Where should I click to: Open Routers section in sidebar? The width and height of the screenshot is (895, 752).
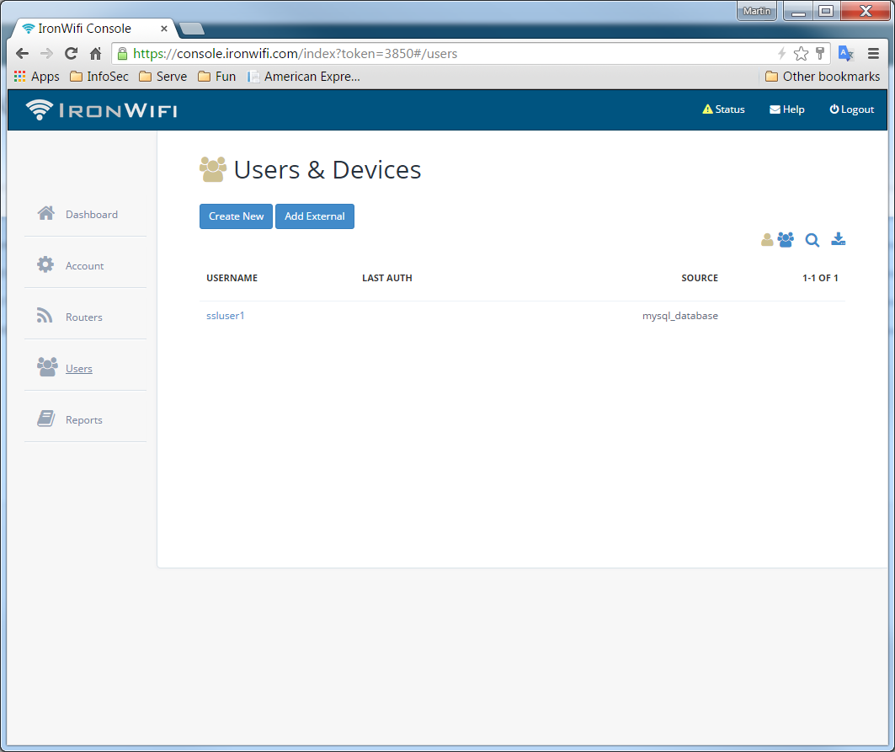(x=83, y=317)
